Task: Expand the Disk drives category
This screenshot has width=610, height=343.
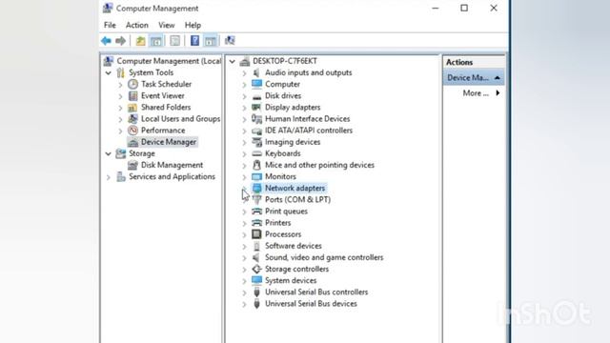Action: pos(244,96)
